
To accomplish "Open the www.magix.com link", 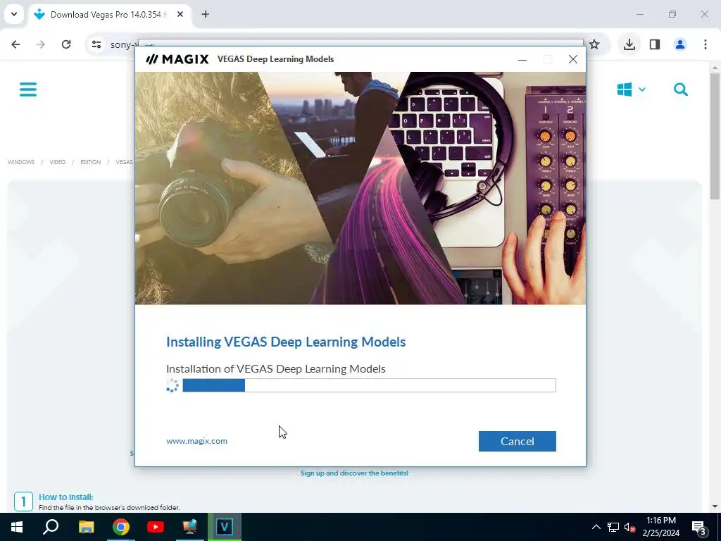I will (197, 441).
